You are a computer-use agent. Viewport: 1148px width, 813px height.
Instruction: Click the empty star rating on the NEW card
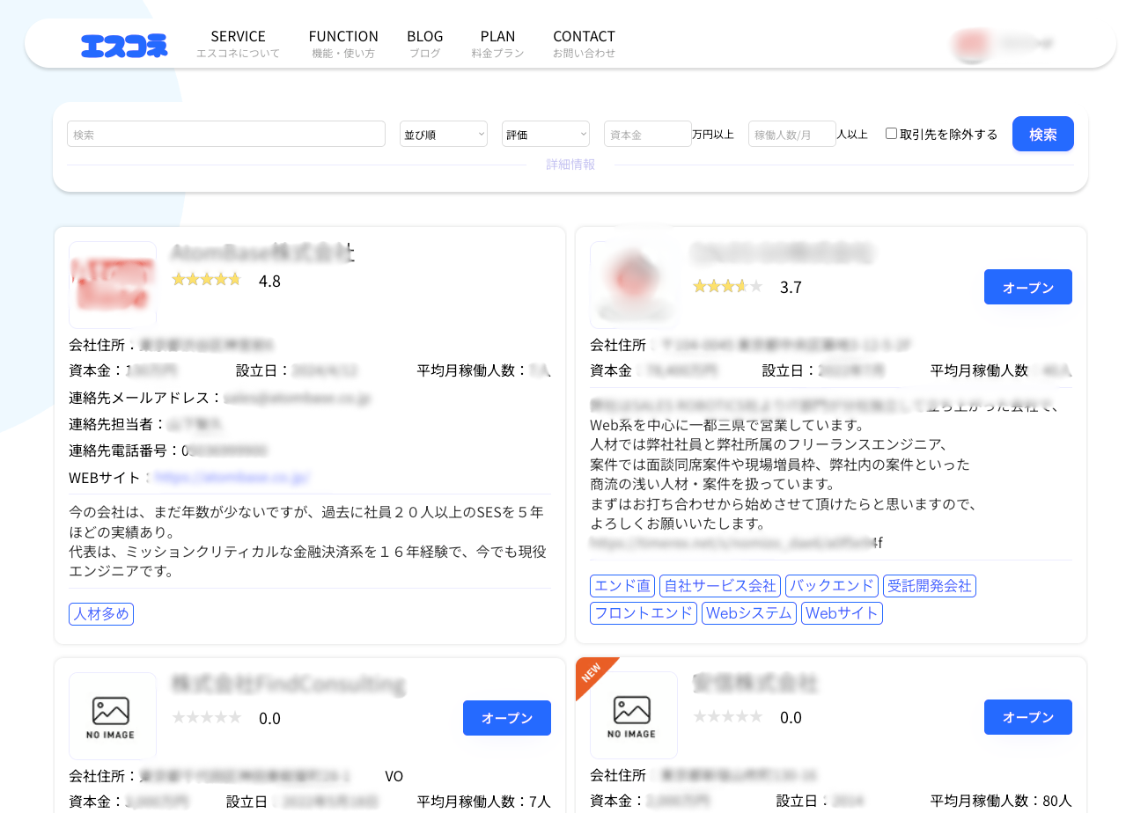(x=727, y=716)
